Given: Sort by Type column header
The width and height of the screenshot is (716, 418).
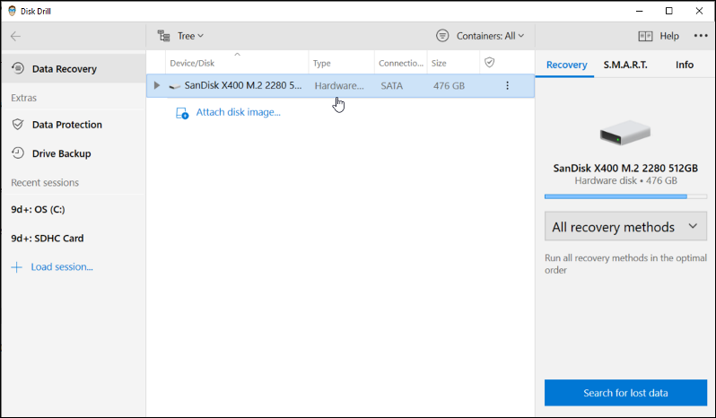Looking at the screenshot, I should (x=342, y=63).
